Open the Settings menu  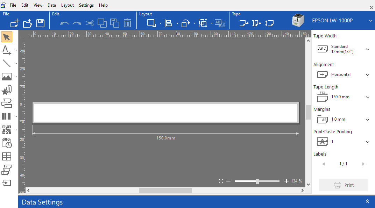click(86, 5)
